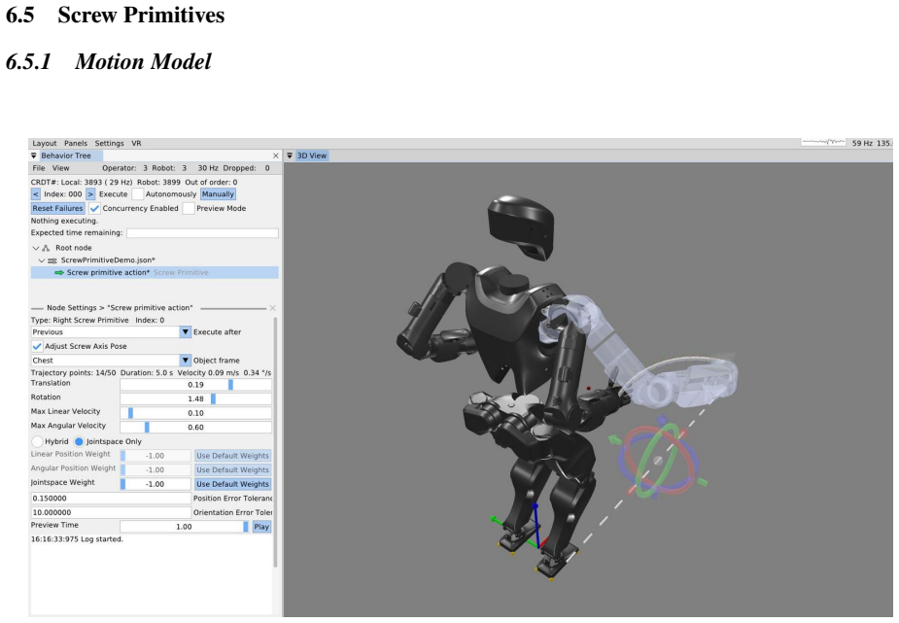The image size is (899, 623).
Task: Open the Behavior Tree View menu
Action: coord(61,168)
